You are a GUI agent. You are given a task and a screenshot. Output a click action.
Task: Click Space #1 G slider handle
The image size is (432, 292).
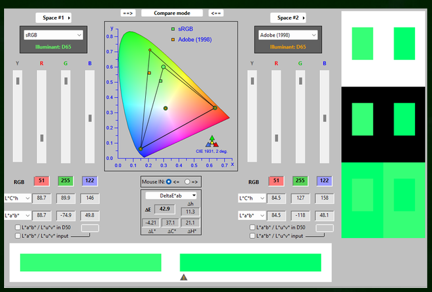66,81
